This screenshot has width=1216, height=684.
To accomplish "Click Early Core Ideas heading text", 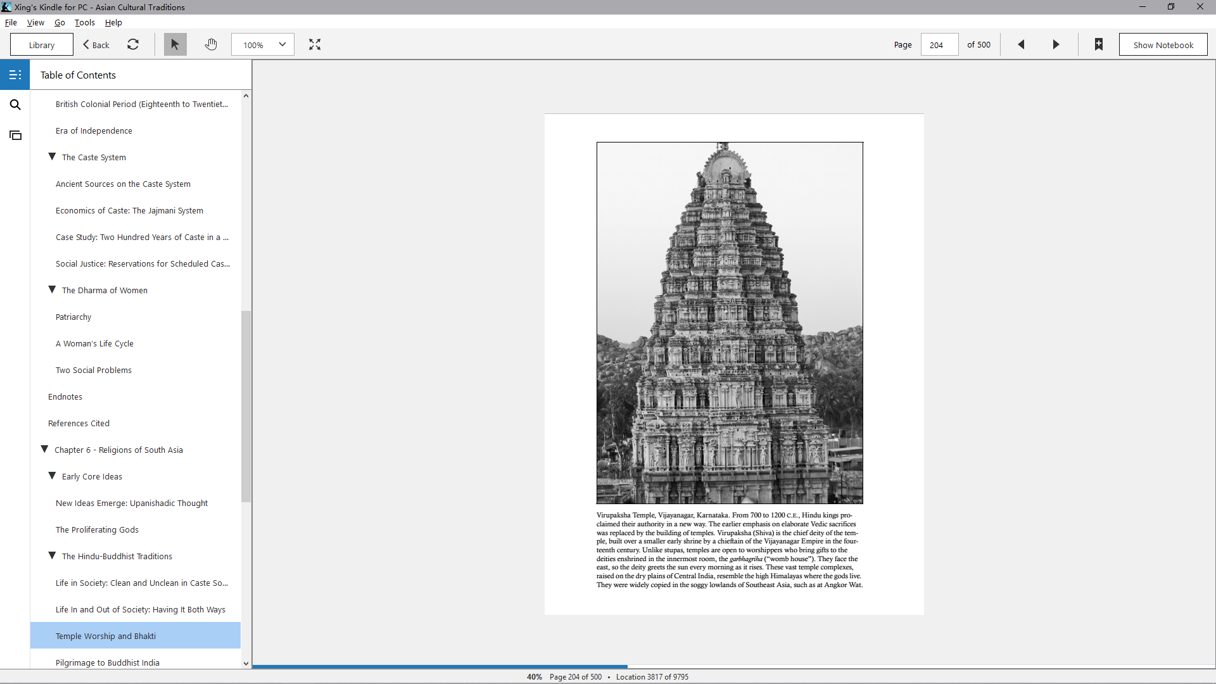I will tap(92, 476).
